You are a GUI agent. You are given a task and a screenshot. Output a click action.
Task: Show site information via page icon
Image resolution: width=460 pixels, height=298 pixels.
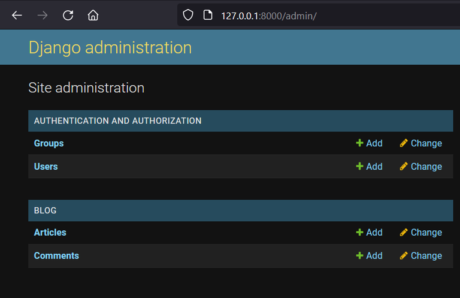208,15
